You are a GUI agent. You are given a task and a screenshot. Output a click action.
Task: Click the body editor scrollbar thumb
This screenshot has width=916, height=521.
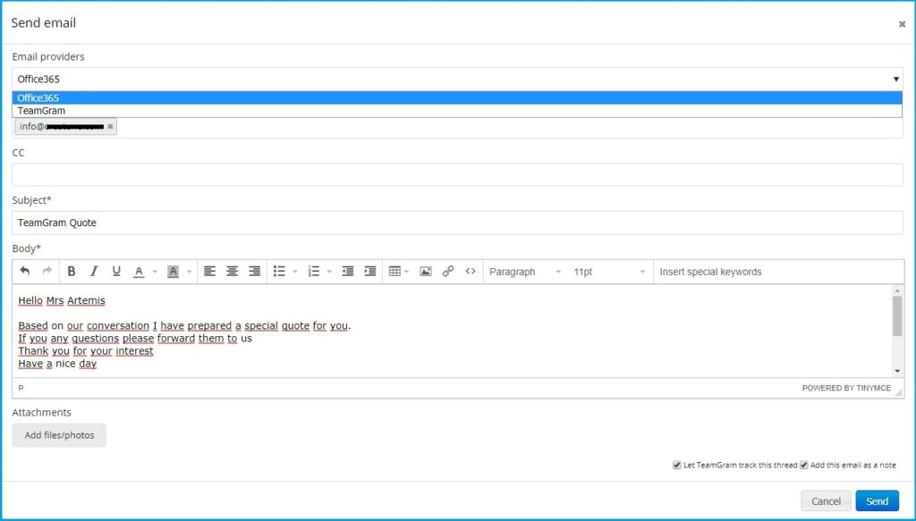click(897, 316)
